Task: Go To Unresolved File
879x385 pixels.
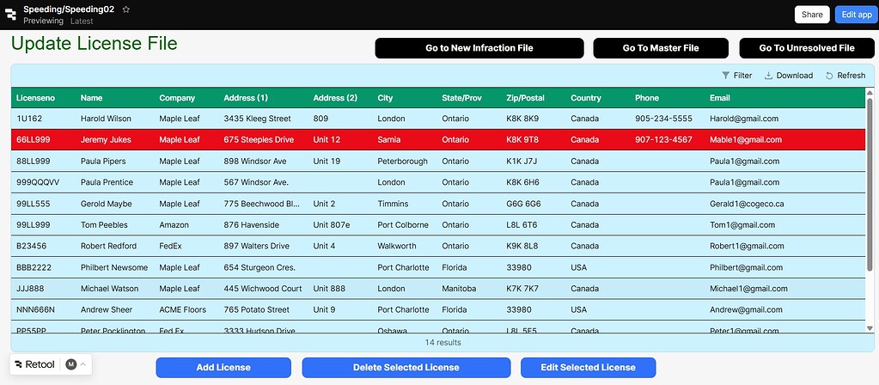Action: 807,48
